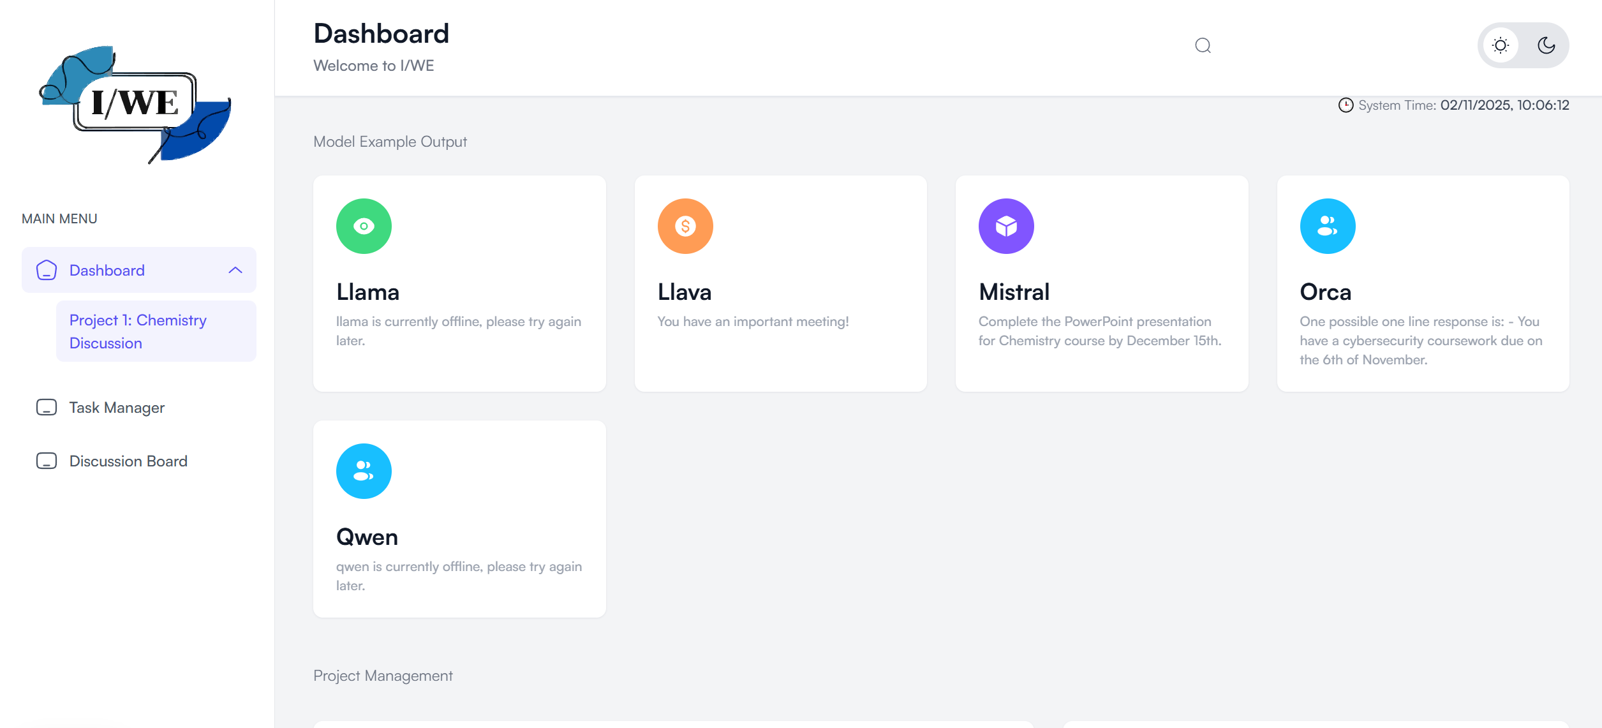Click the system time clock icon
Image resolution: width=1602 pixels, height=728 pixels.
pos(1346,105)
